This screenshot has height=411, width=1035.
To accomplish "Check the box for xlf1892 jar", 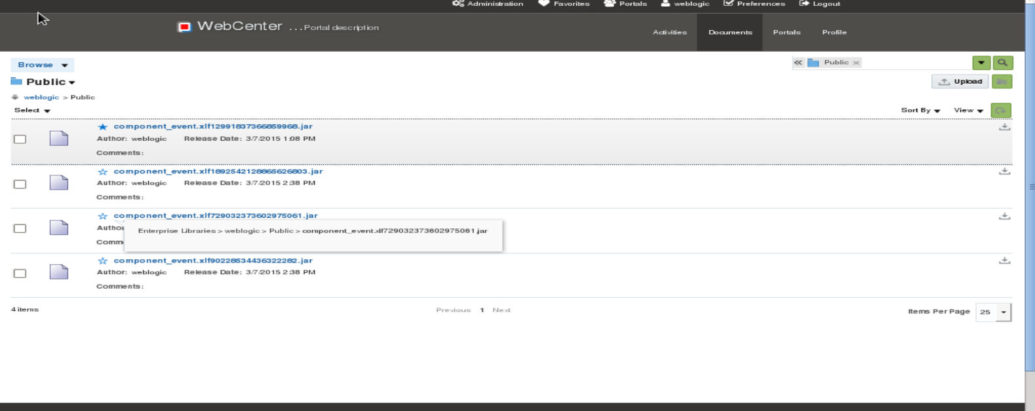I will [x=20, y=184].
